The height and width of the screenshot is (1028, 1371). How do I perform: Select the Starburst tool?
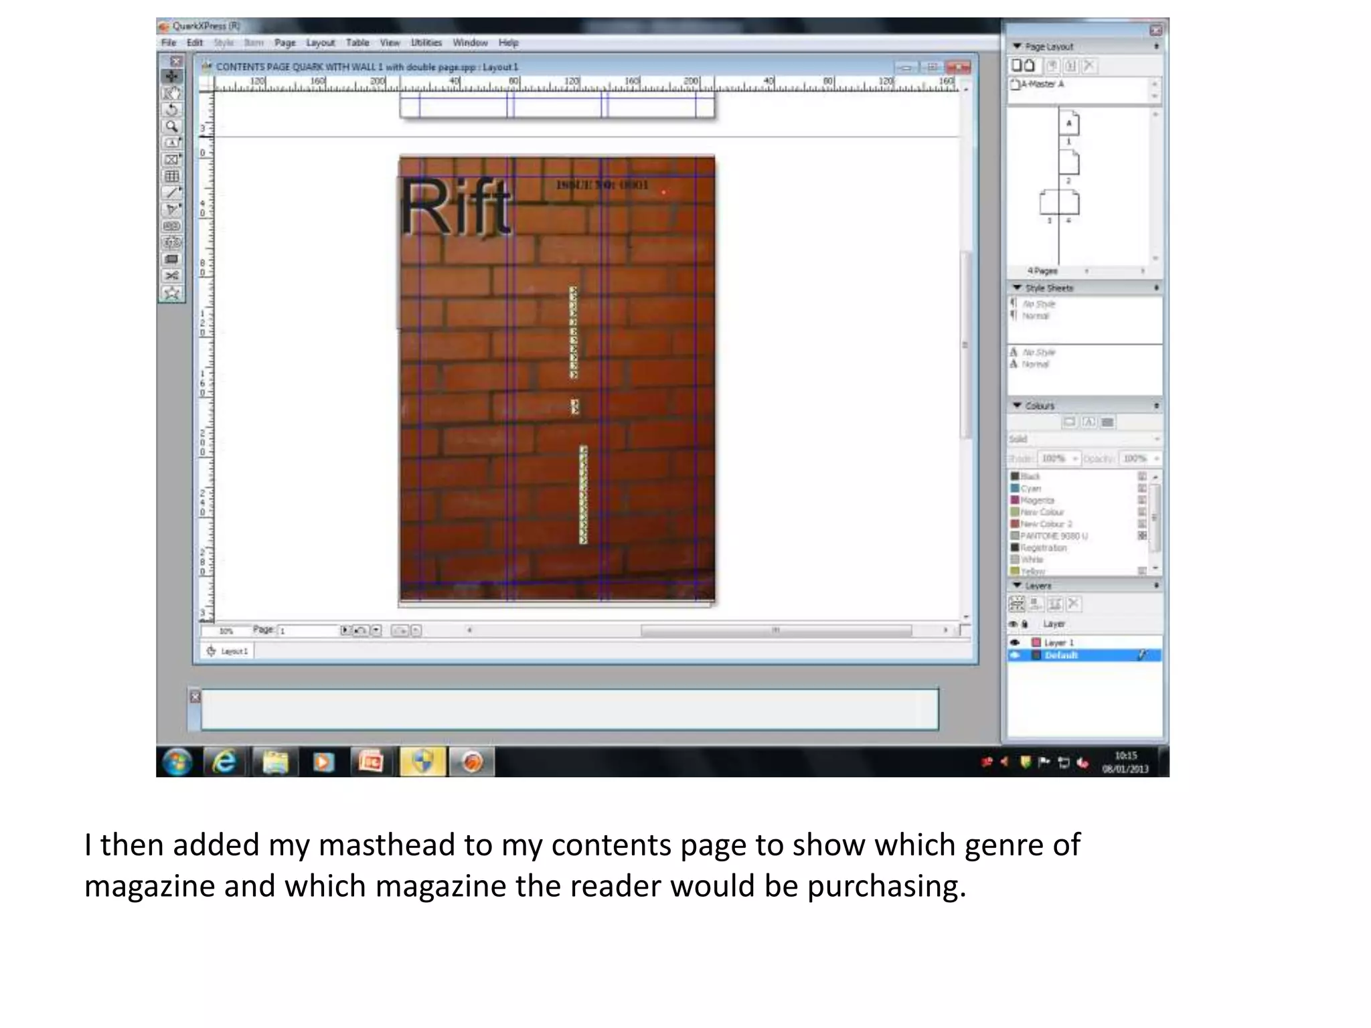pyautogui.click(x=172, y=292)
